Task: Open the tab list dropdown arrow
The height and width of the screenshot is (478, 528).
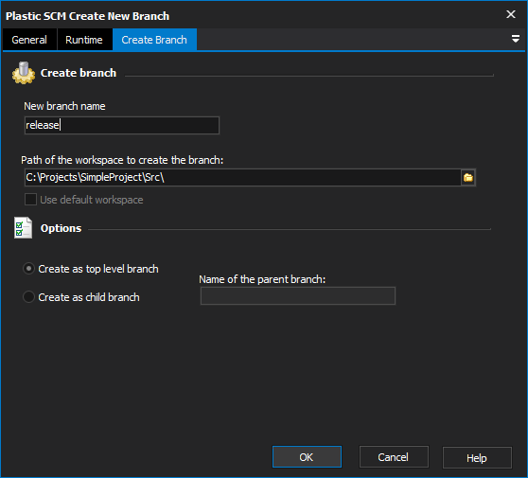Action: click(x=515, y=39)
